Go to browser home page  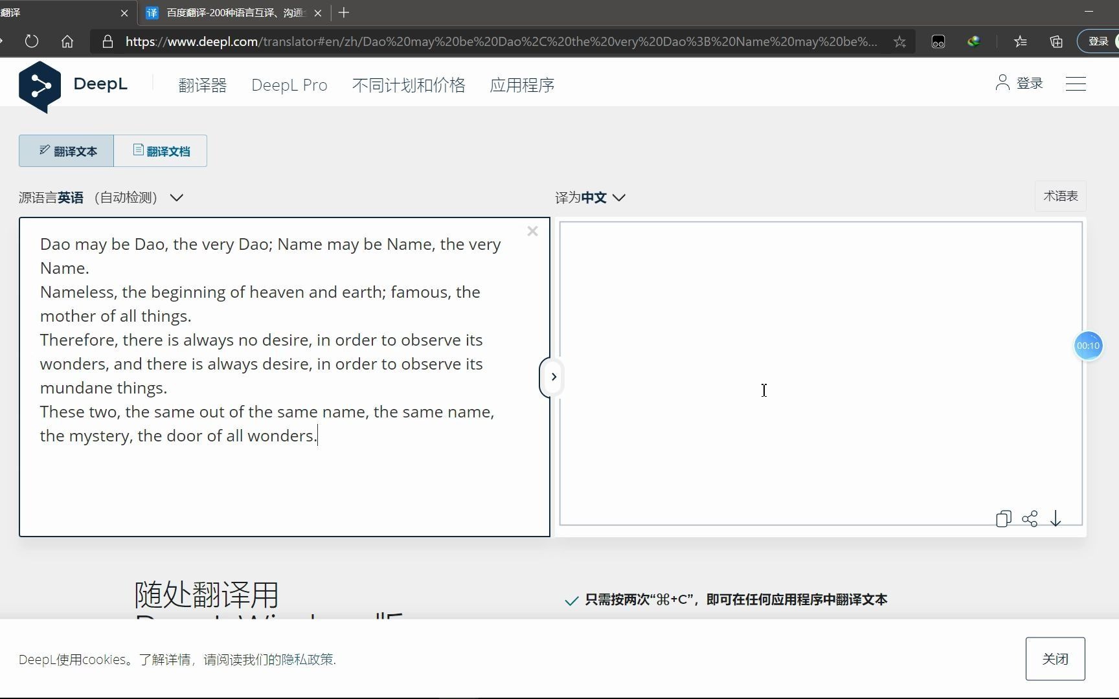point(67,41)
